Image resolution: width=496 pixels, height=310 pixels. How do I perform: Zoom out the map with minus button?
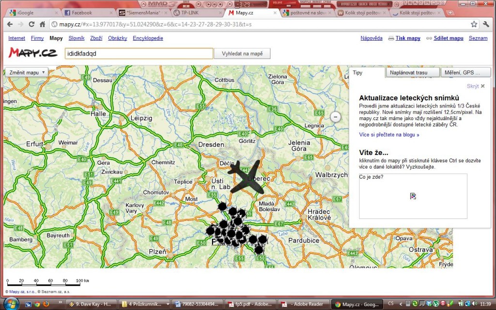(x=336, y=117)
